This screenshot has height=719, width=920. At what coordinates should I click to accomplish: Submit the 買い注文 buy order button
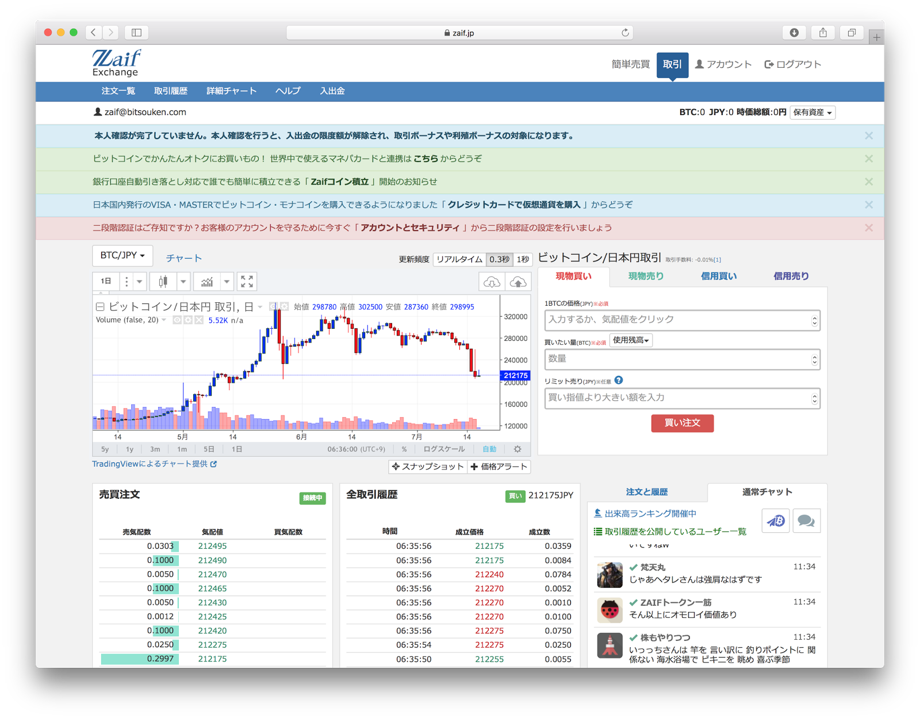tap(683, 423)
